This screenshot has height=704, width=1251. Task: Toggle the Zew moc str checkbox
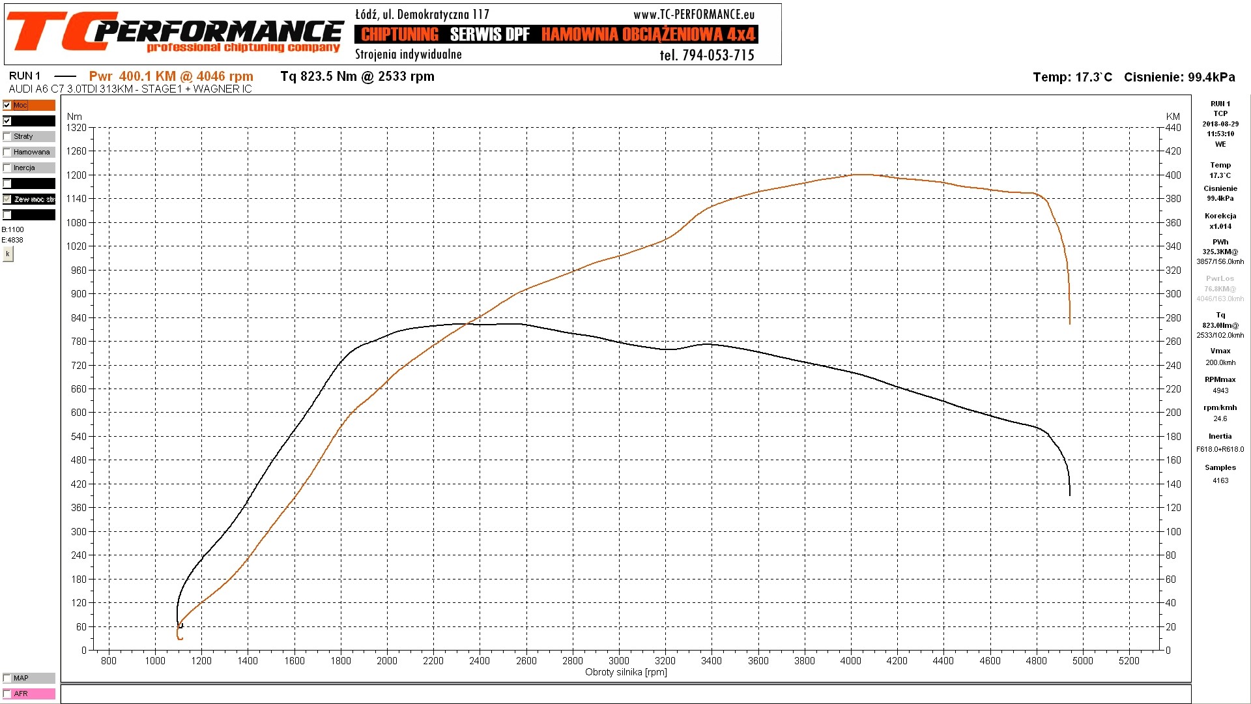coord(7,199)
